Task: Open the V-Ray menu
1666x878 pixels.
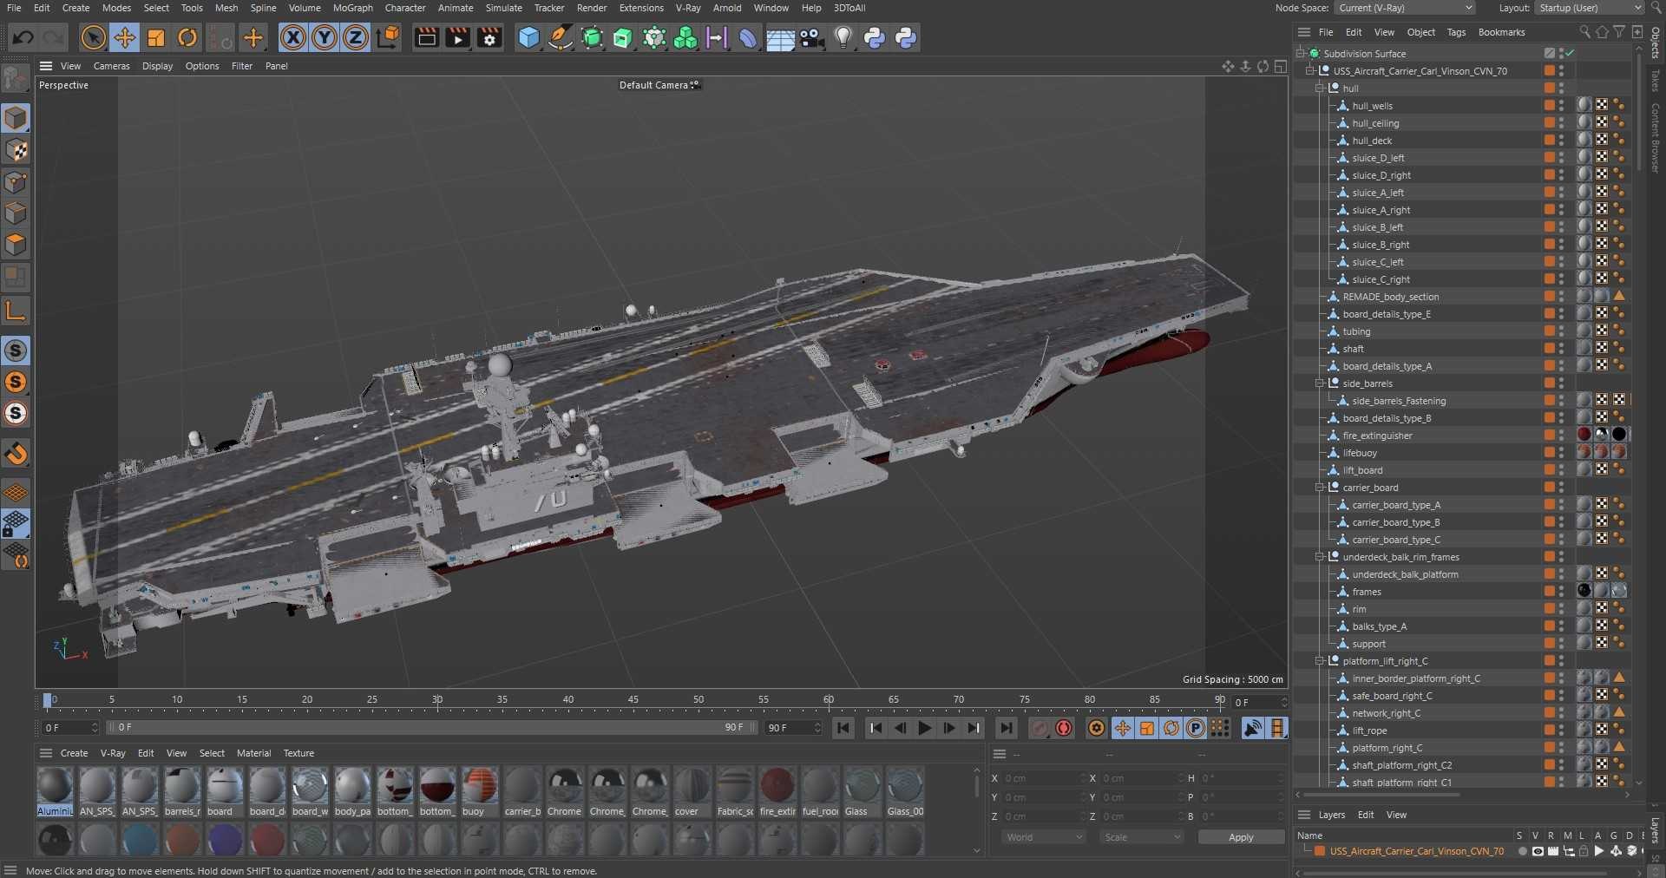Action: point(687,8)
